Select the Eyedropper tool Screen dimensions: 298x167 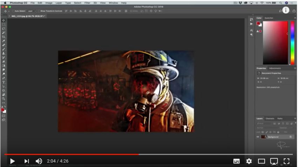coord(4,41)
